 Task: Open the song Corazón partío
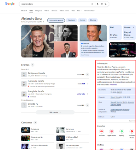tap(37, 138)
